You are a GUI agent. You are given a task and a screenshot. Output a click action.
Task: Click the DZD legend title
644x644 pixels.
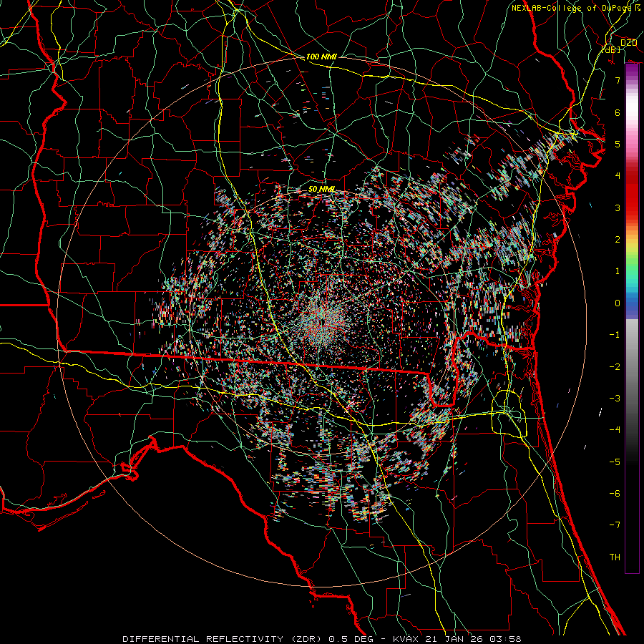pyautogui.click(x=628, y=43)
